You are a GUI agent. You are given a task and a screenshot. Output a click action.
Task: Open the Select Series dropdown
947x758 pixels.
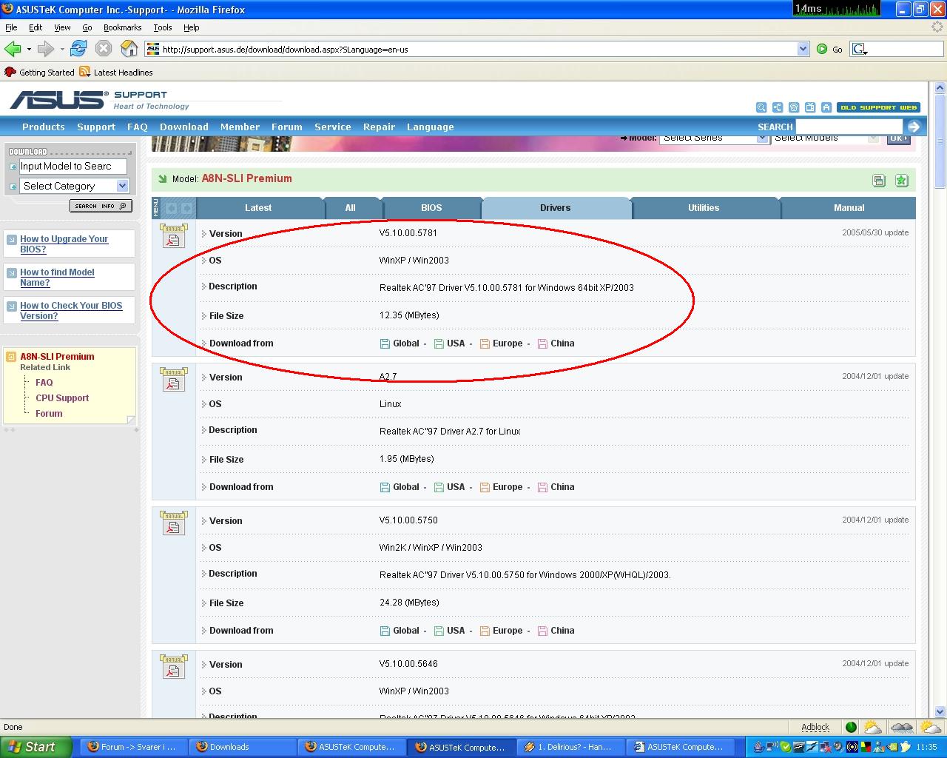tap(715, 138)
